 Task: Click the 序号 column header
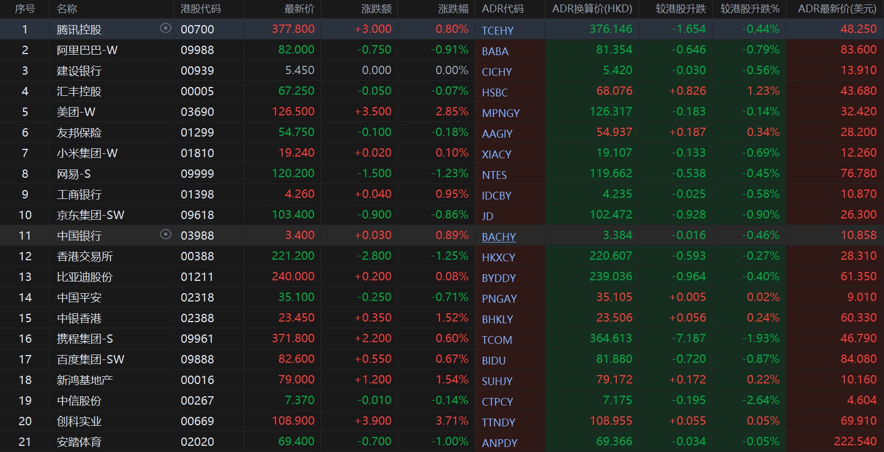point(25,9)
